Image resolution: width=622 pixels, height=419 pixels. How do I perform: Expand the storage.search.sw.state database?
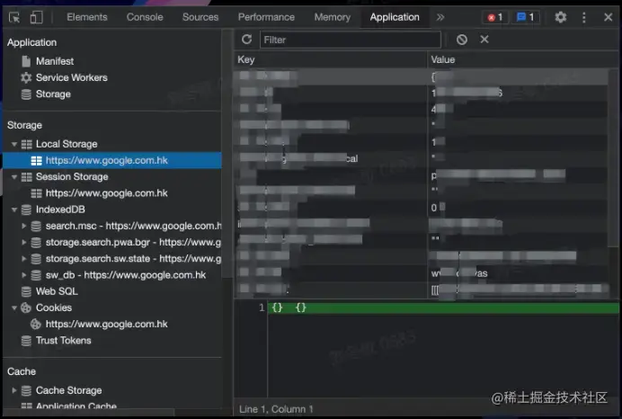pos(23,259)
